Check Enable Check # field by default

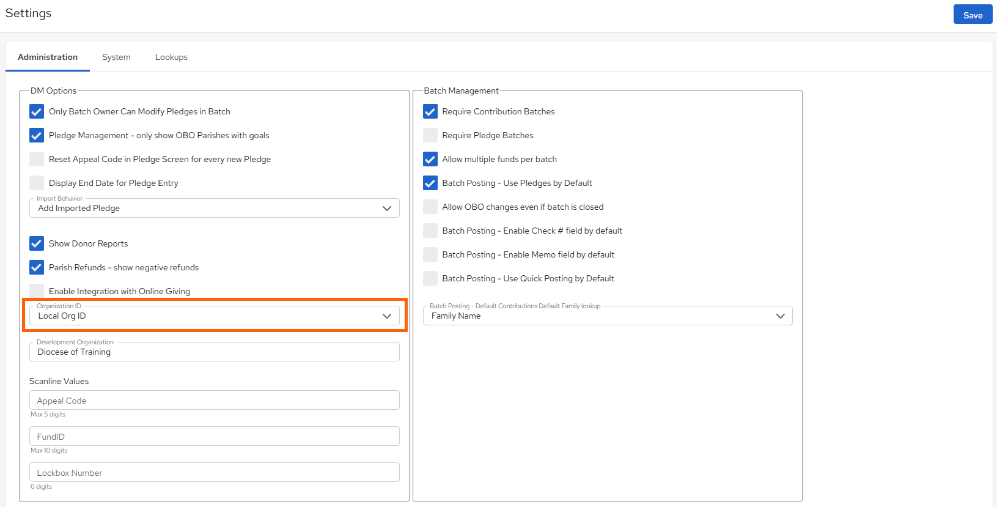(430, 231)
